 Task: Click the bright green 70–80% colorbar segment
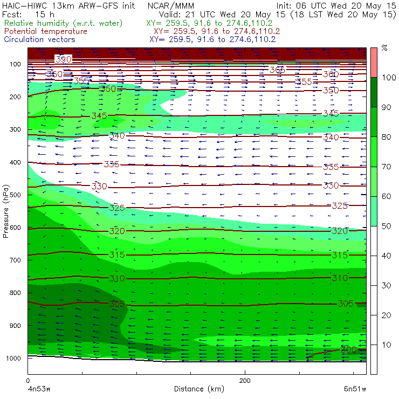pyautogui.click(x=374, y=152)
